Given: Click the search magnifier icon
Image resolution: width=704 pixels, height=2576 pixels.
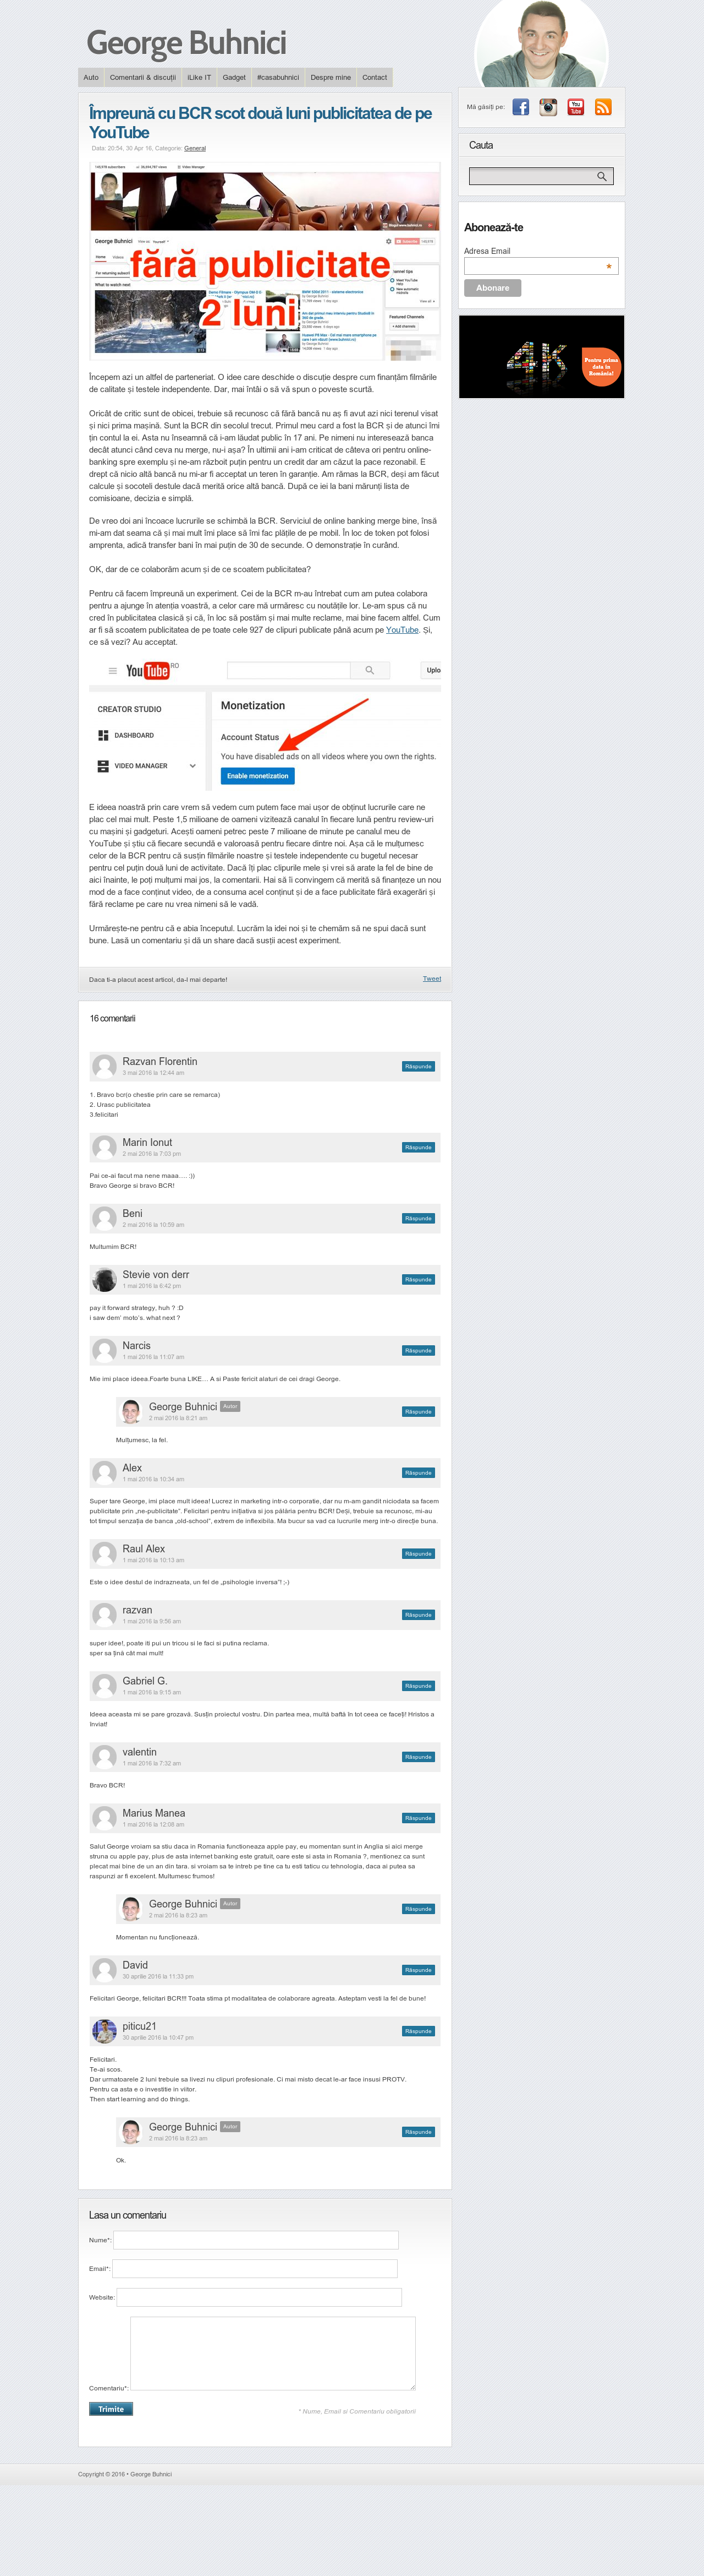Looking at the screenshot, I should 601,176.
